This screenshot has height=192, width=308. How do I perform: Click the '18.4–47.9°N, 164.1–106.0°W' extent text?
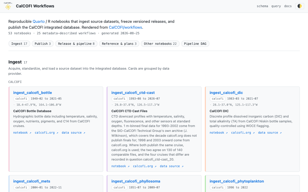(x=39, y=105)
